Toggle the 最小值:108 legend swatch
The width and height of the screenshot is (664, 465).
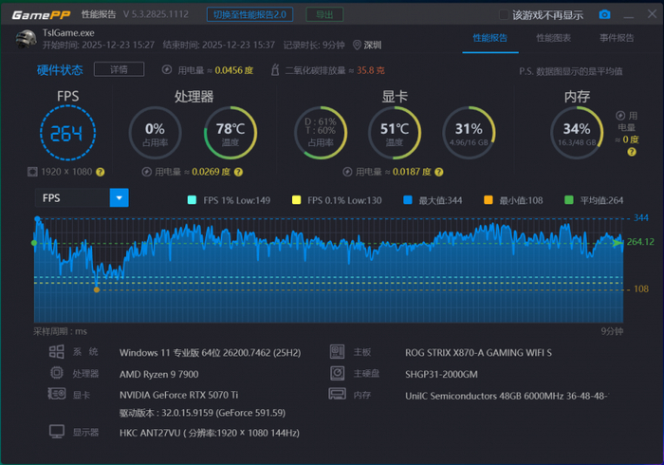pos(489,200)
